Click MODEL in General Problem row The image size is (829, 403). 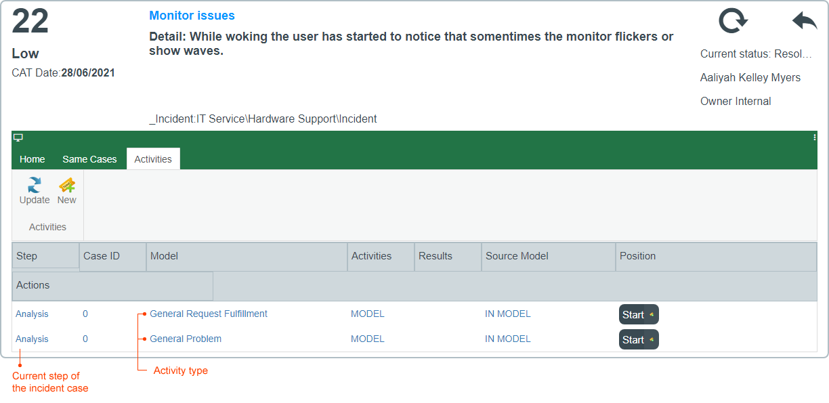(x=368, y=339)
